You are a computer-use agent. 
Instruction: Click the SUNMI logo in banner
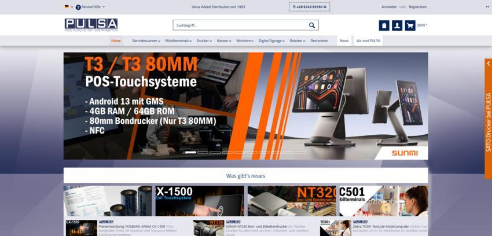coord(405,153)
